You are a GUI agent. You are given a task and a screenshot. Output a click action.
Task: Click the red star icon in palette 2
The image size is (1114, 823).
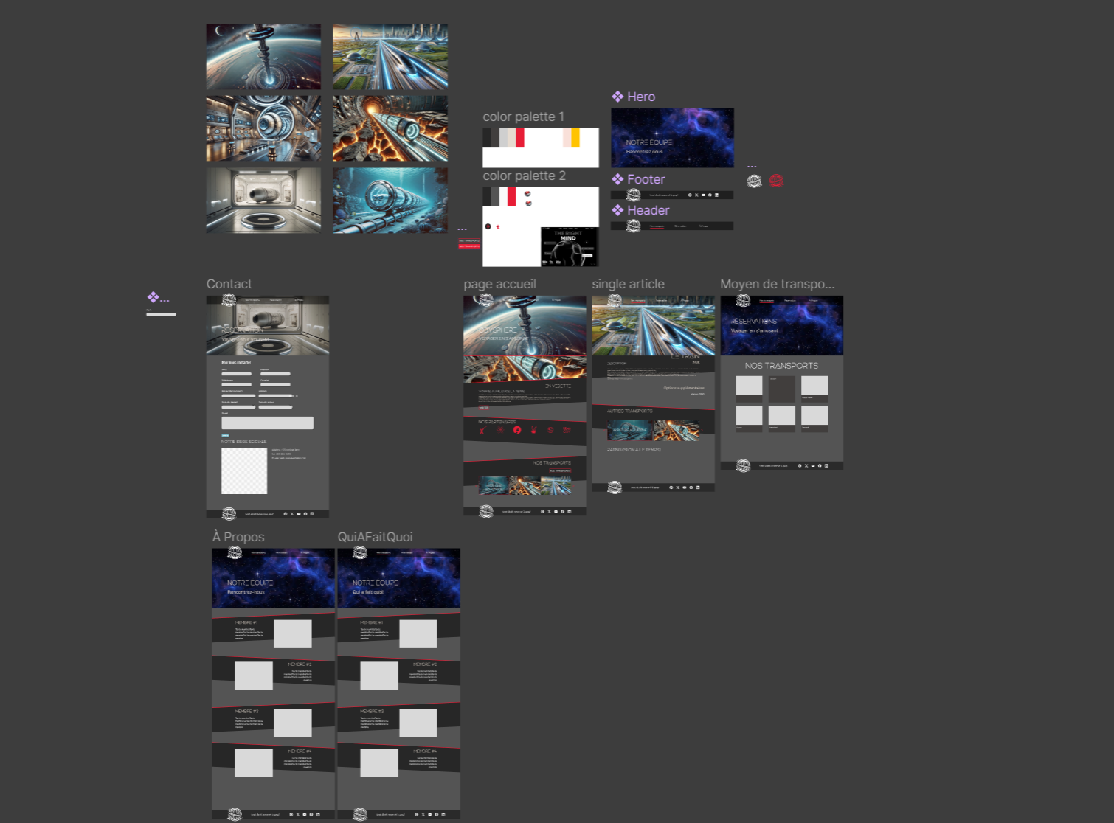click(498, 227)
